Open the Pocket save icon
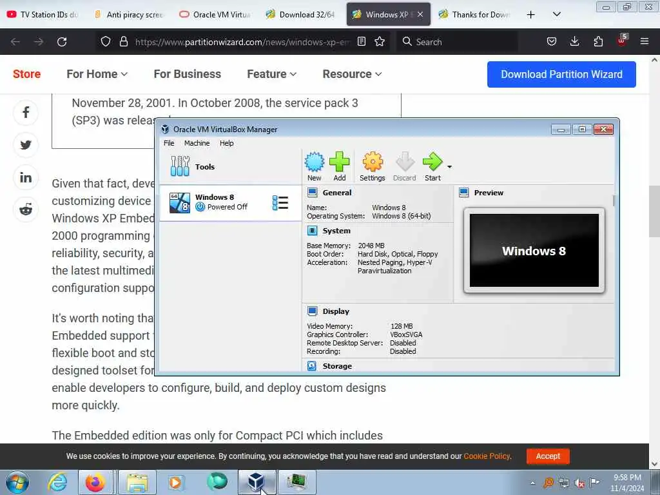The width and height of the screenshot is (660, 495). [552, 41]
